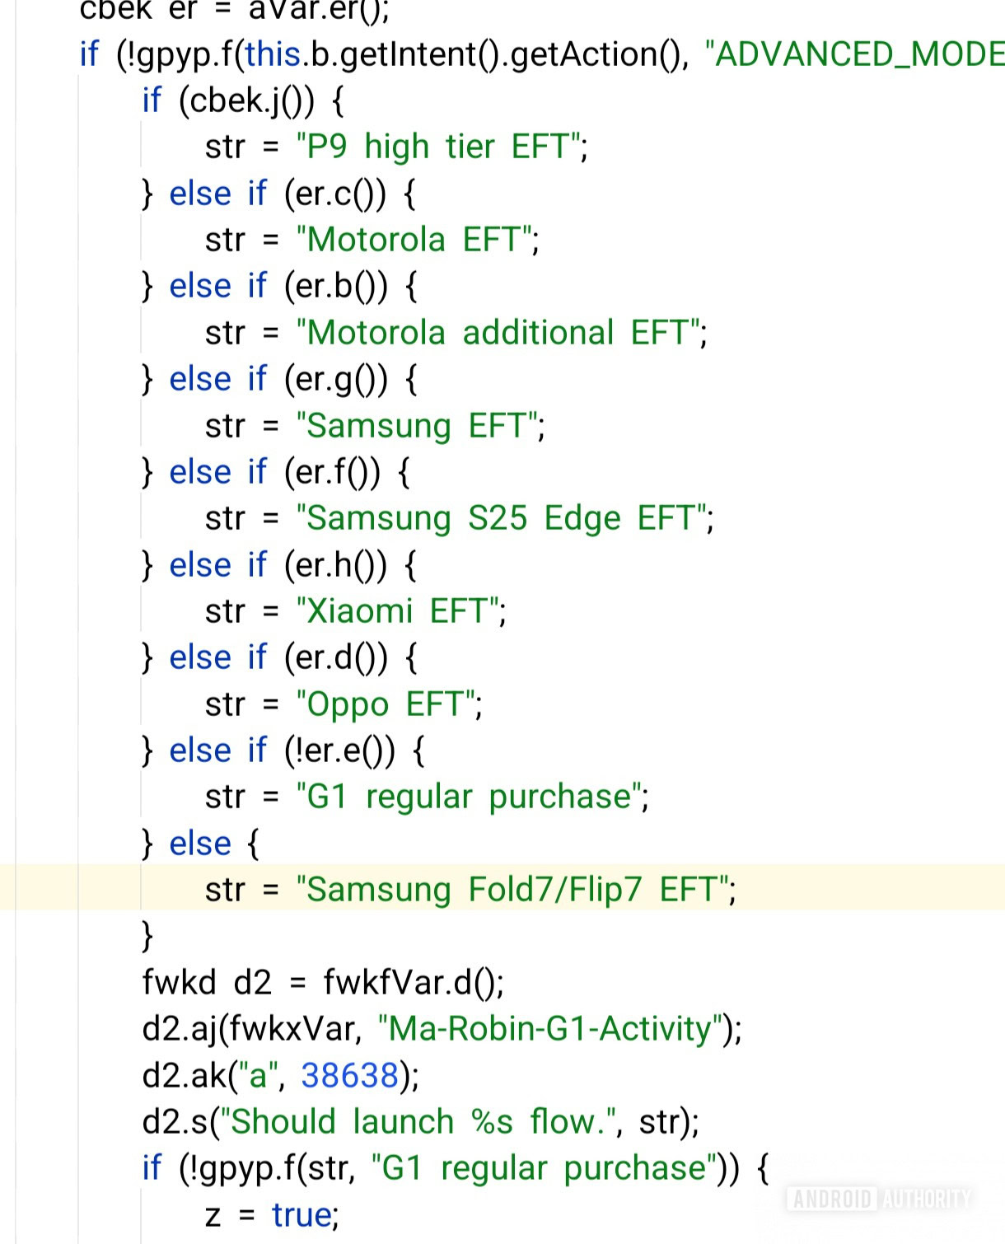The height and width of the screenshot is (1244, 1005).
Task: Select the "ADVANCED_MODE" string at top
Action: pos(857,54)
